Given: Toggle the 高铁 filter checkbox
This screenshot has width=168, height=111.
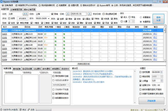Looking at the screenshot, I should point(67,19).
